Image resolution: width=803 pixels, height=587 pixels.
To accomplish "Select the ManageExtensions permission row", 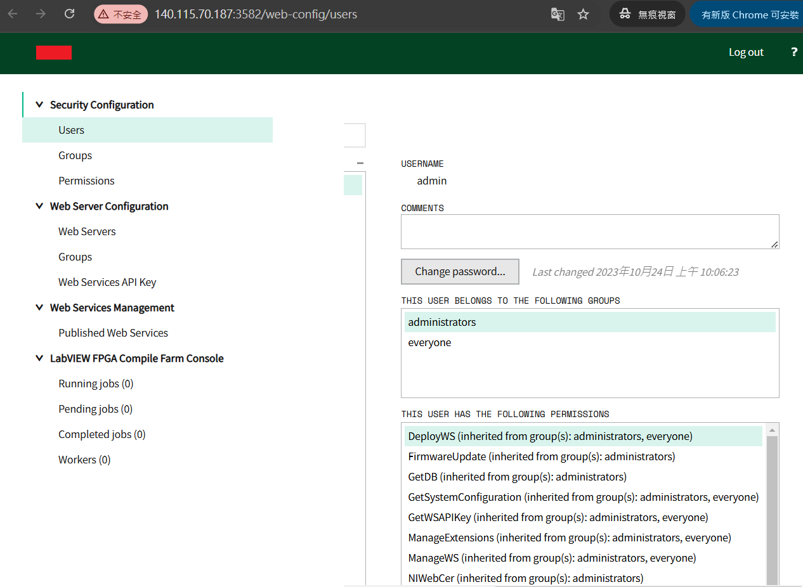I will tap(584, 538).
